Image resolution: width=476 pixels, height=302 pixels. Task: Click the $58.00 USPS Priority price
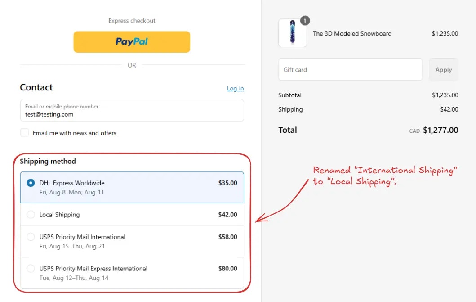pos(228,237)
